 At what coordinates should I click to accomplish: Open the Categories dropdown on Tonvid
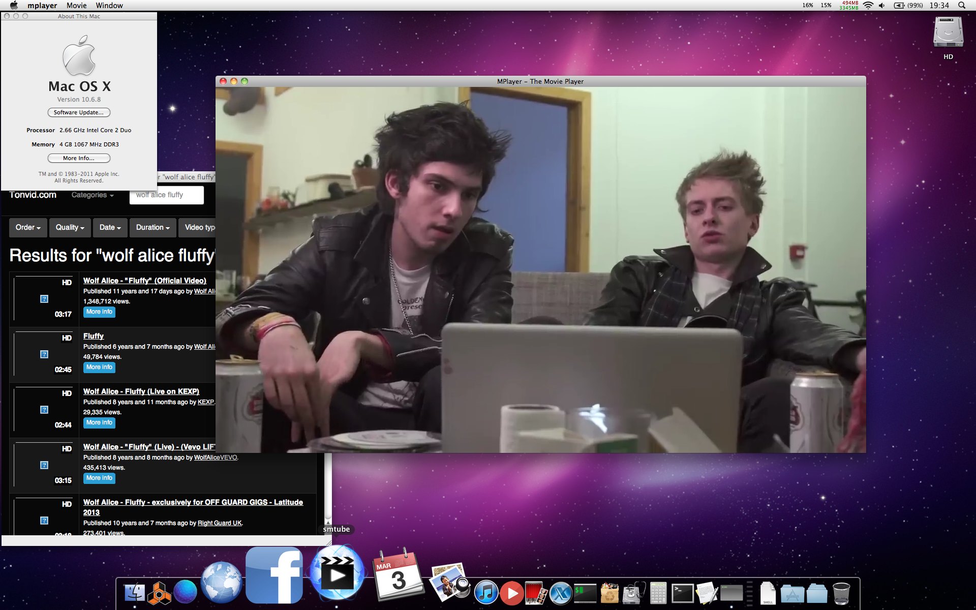tap(93, 195)
